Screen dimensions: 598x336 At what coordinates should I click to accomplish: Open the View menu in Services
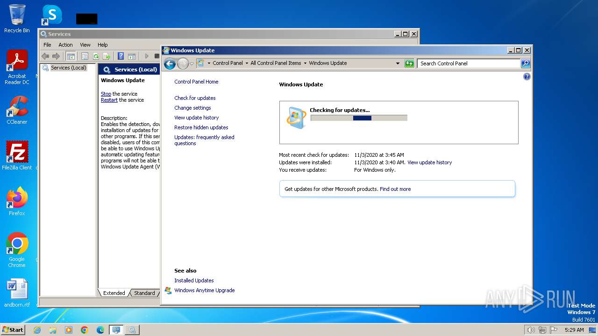click(x=85, y=45)
